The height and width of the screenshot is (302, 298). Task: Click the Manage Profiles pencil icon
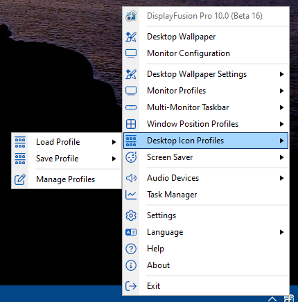click(x=20, y=179)
